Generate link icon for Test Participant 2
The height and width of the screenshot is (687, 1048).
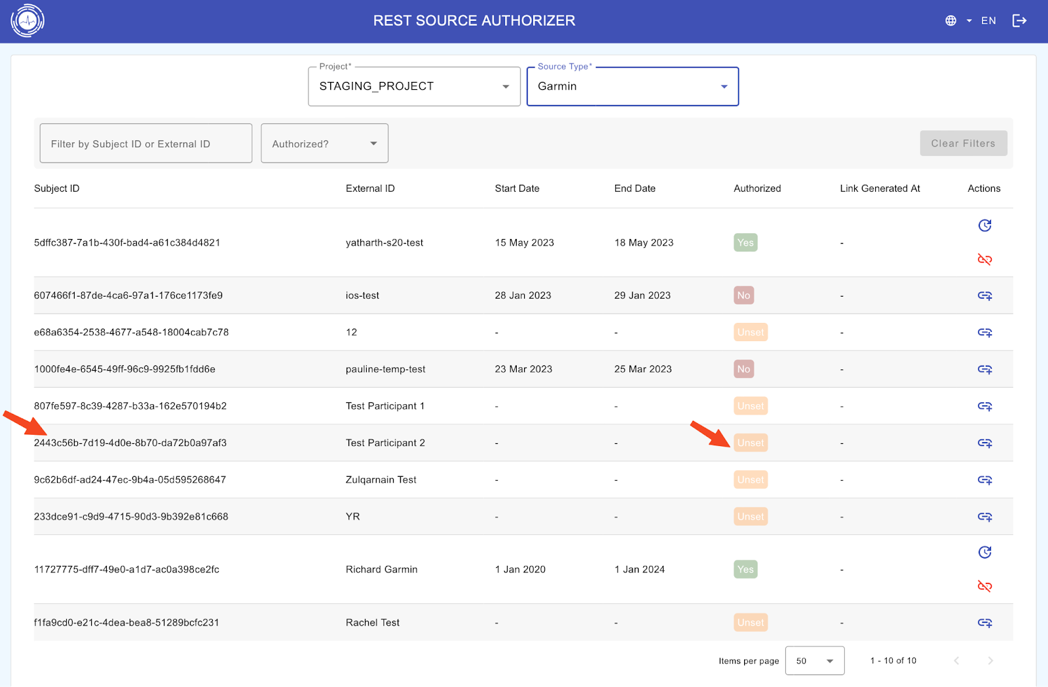click(984, 443)
